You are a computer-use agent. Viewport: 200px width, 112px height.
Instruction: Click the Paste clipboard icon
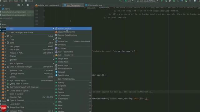tap(8, 43)
